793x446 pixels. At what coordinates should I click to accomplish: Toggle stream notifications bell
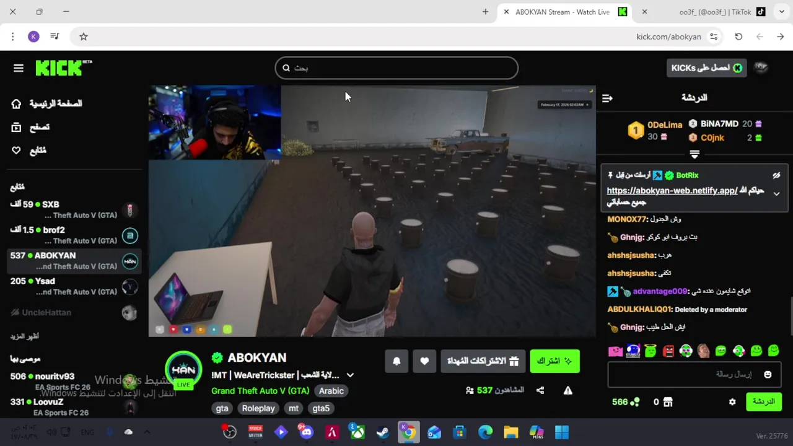[x=396, y=361]
